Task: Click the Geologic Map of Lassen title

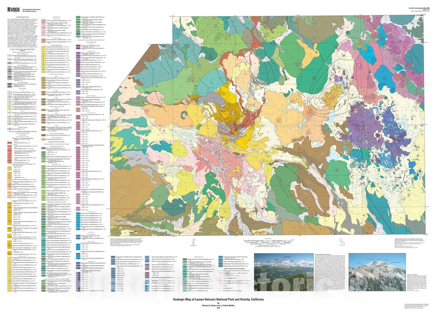Action: tap(218, 299)
